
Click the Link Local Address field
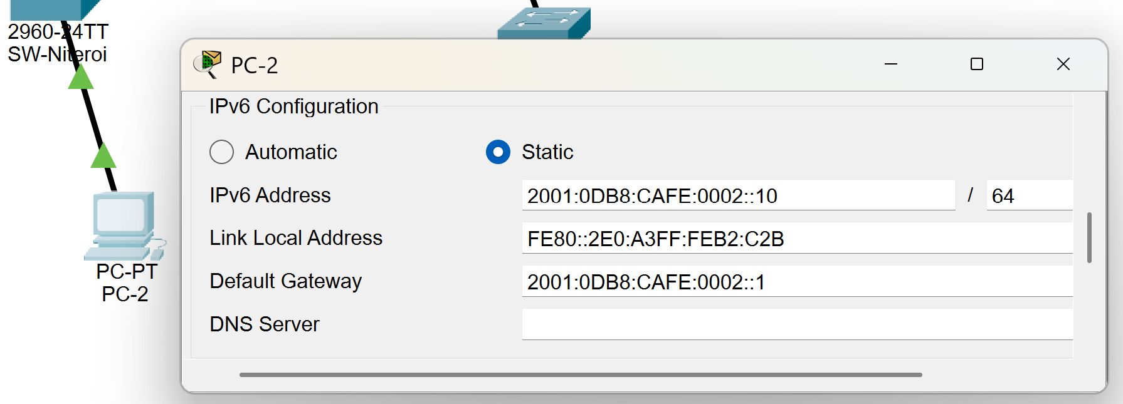point(796,239)
